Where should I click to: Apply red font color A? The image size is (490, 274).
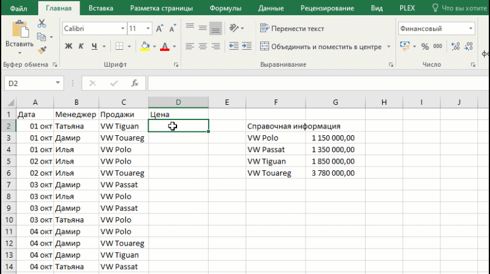point(165,46)
